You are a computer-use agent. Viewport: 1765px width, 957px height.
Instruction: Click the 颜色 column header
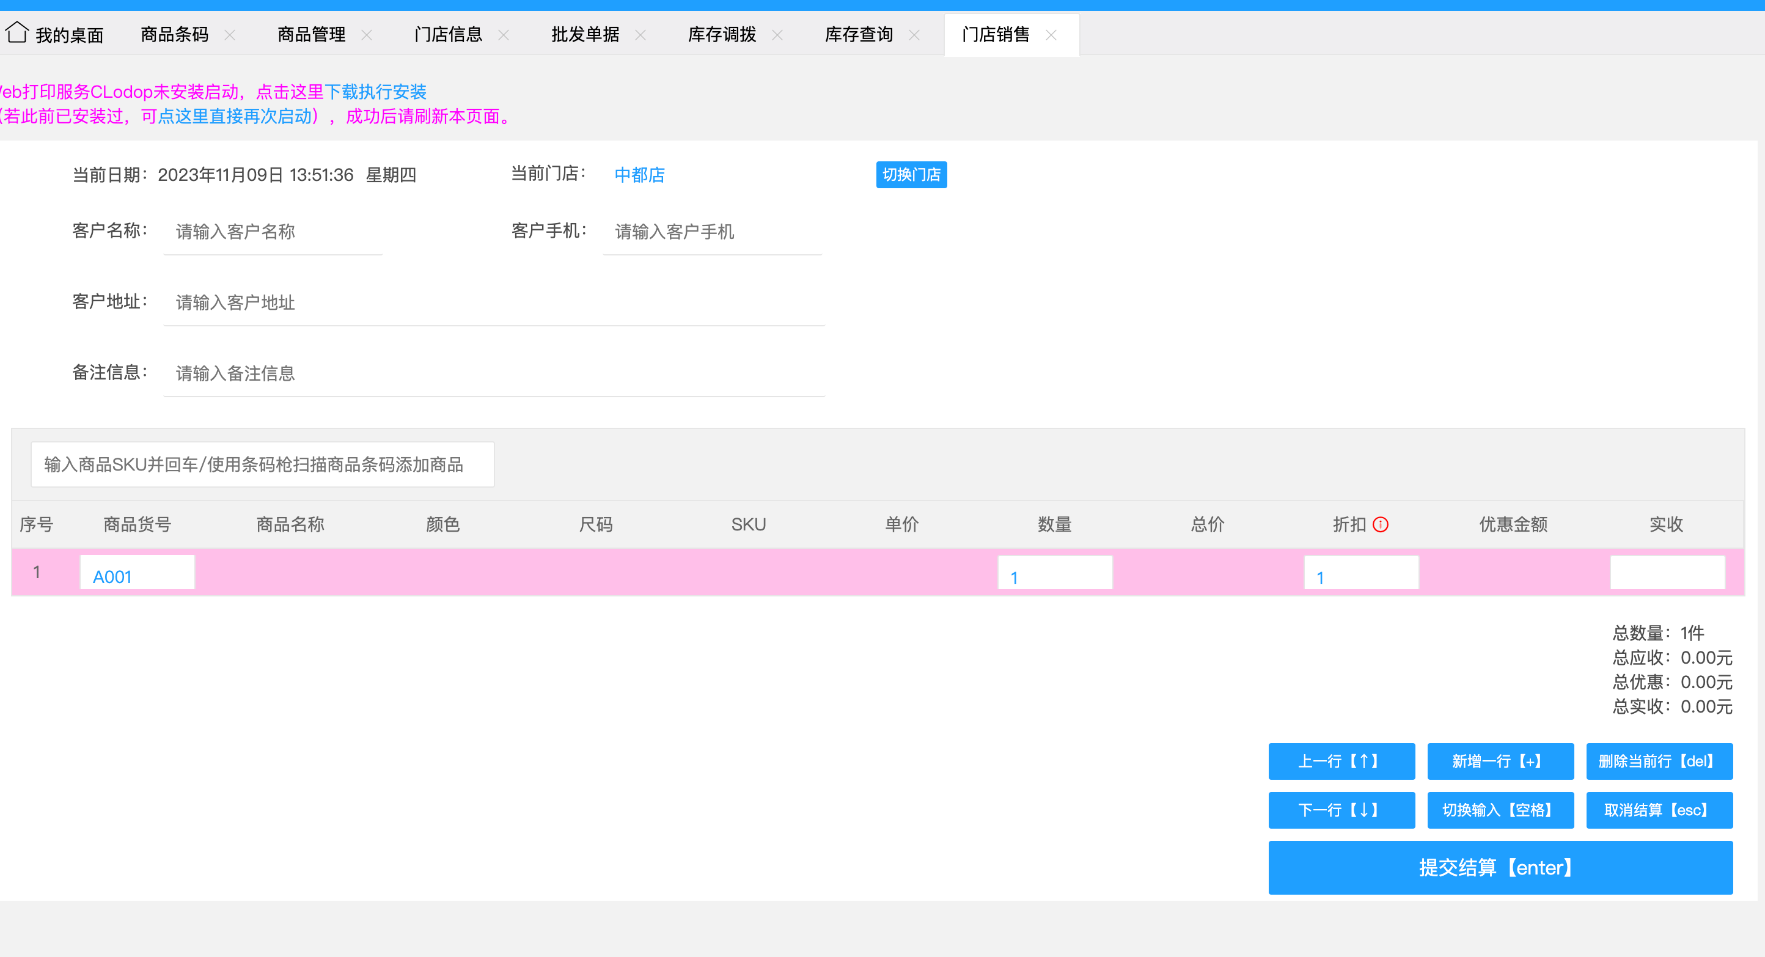coord(442,525)
